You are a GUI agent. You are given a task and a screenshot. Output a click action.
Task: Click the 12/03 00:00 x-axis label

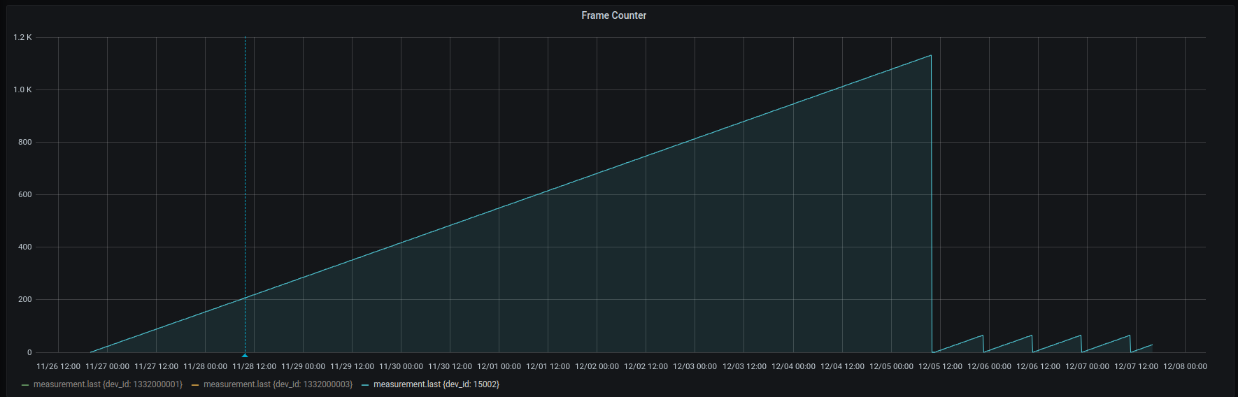pos(695,366)
